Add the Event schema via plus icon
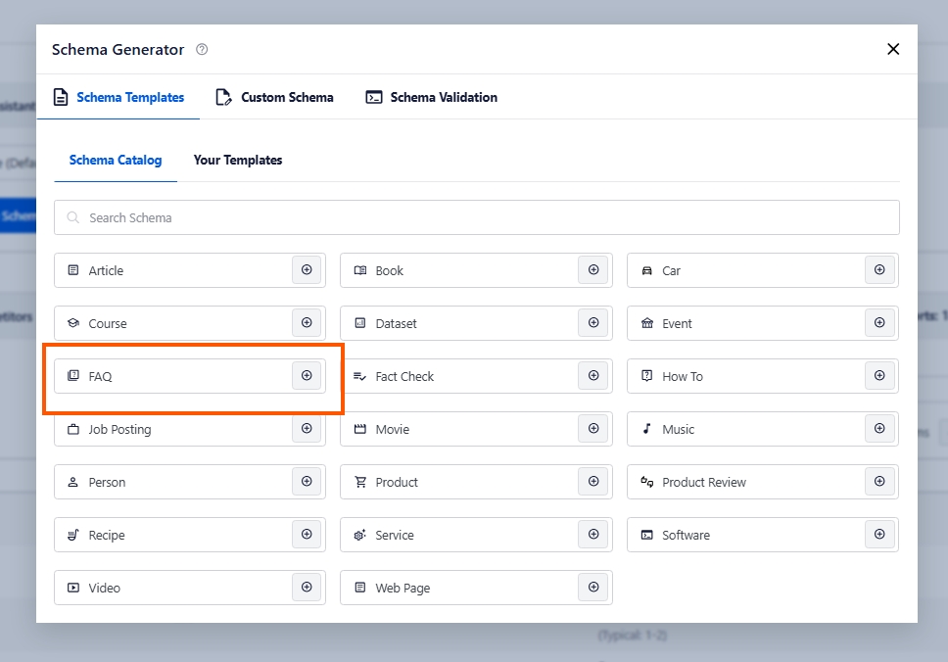948x662 pixels. 879,323
